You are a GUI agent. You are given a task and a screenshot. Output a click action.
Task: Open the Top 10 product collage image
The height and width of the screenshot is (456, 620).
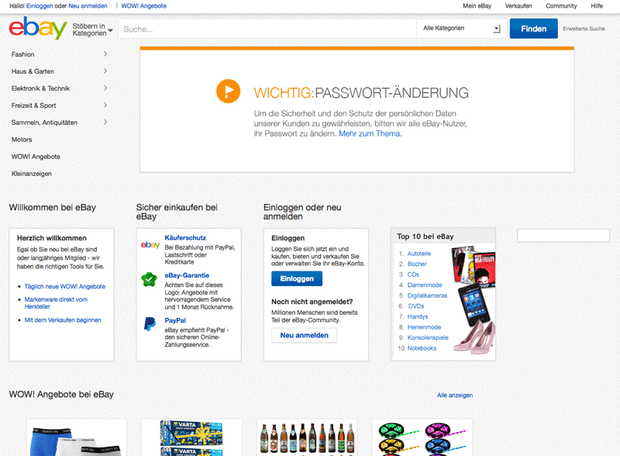tap(473, 299)
